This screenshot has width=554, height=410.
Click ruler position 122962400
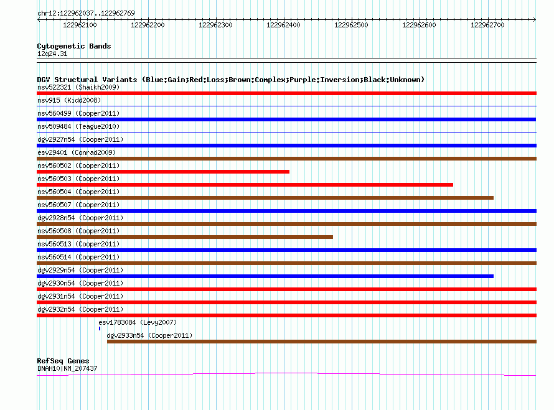click(283, 25)
